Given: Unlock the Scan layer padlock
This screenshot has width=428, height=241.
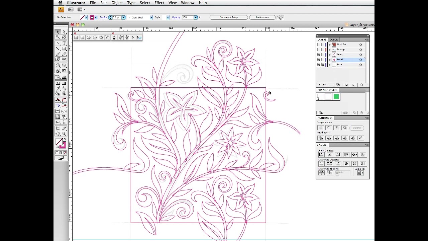Looking at the screenshot, I should point(323,65).
